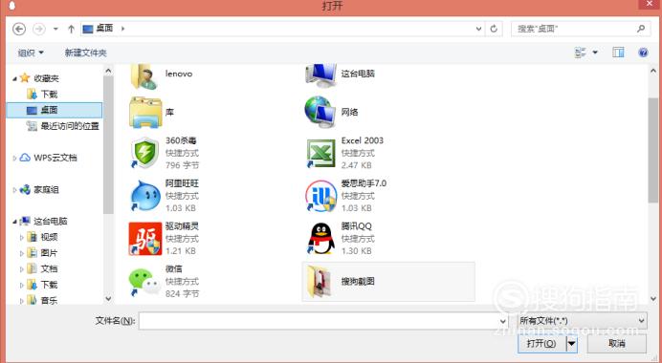Select the Excel 2003 shortcut icon
Screen dimensions: 662x363
click(x=320, y=153)
